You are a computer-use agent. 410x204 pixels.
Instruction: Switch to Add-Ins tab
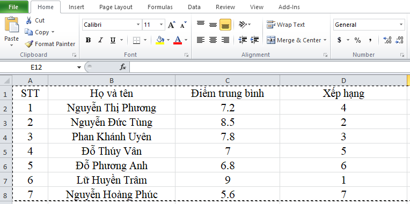click(289, 7)
